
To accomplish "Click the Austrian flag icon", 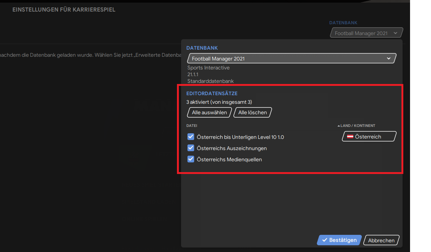I will click(350, 137).
